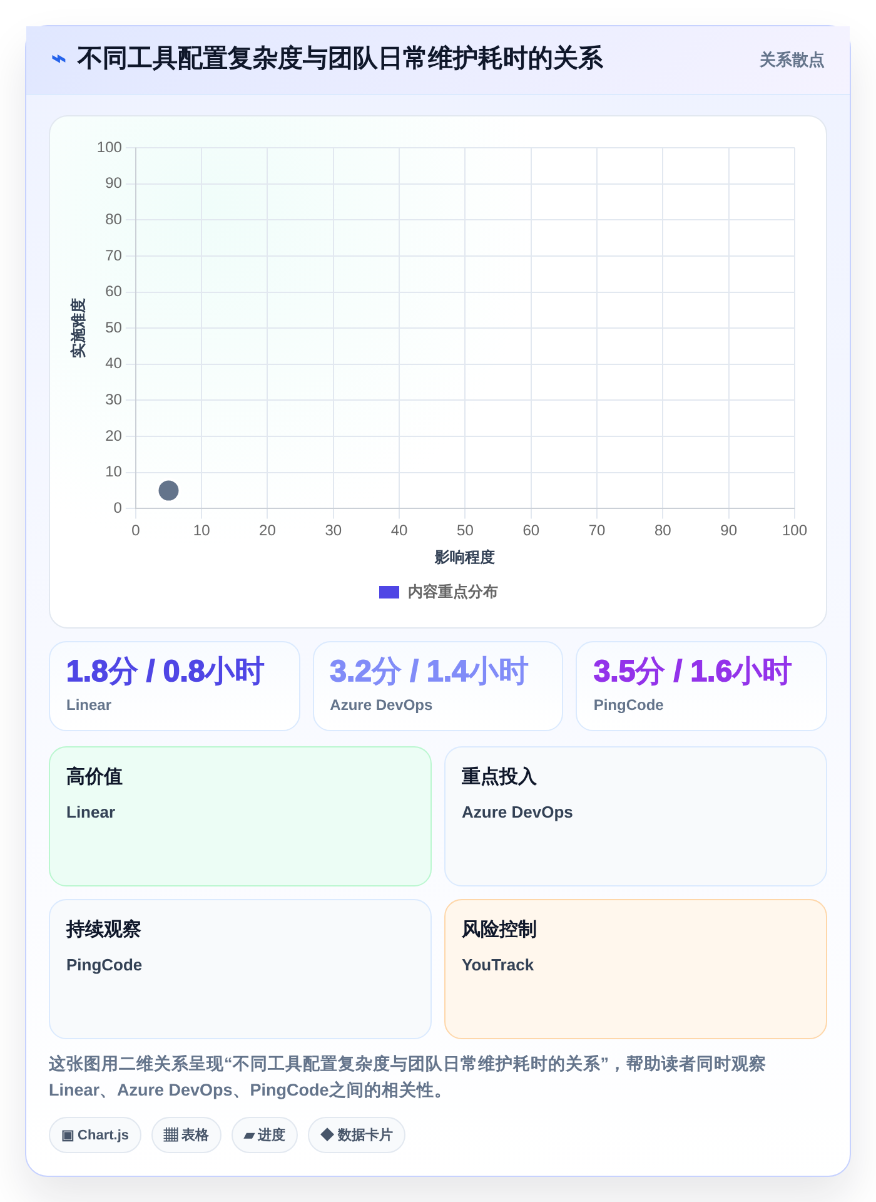Viewport: 876px width, 1202px height.
Task: Click the 内容重点分布 legend label
Action: point(452,592)
